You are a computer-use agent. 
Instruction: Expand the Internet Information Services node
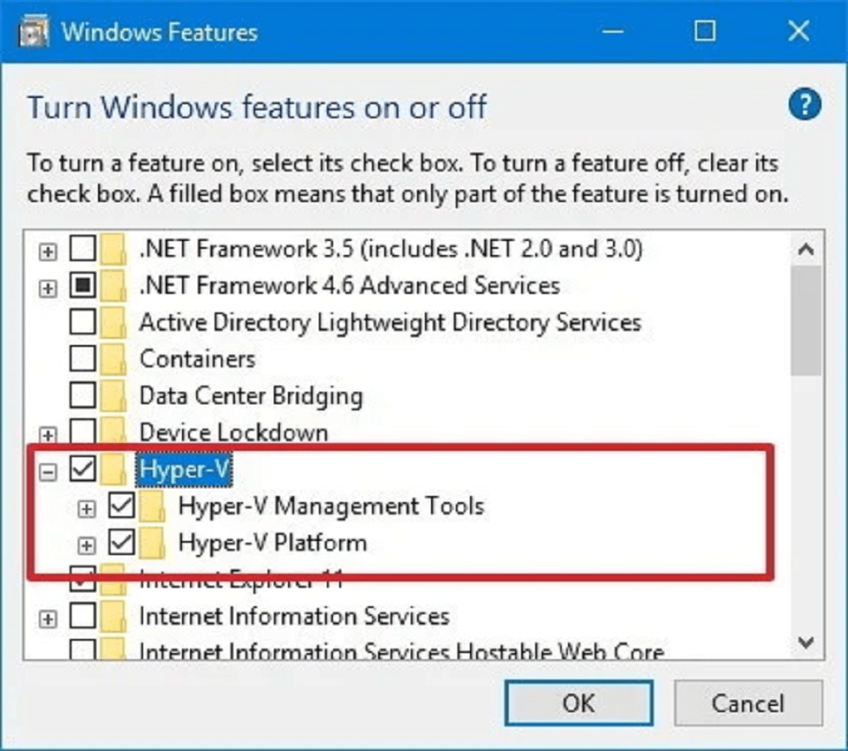(48, 620)
